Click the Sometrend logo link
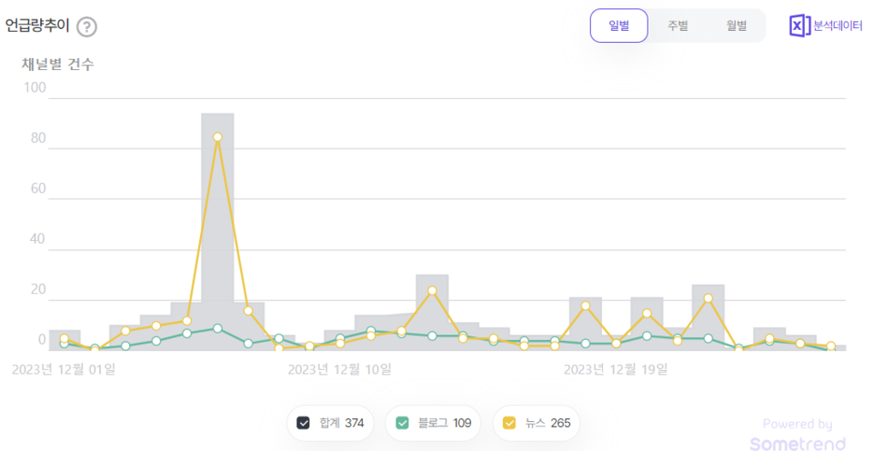Viewport: 873px width, 451px height. (798, 443)
